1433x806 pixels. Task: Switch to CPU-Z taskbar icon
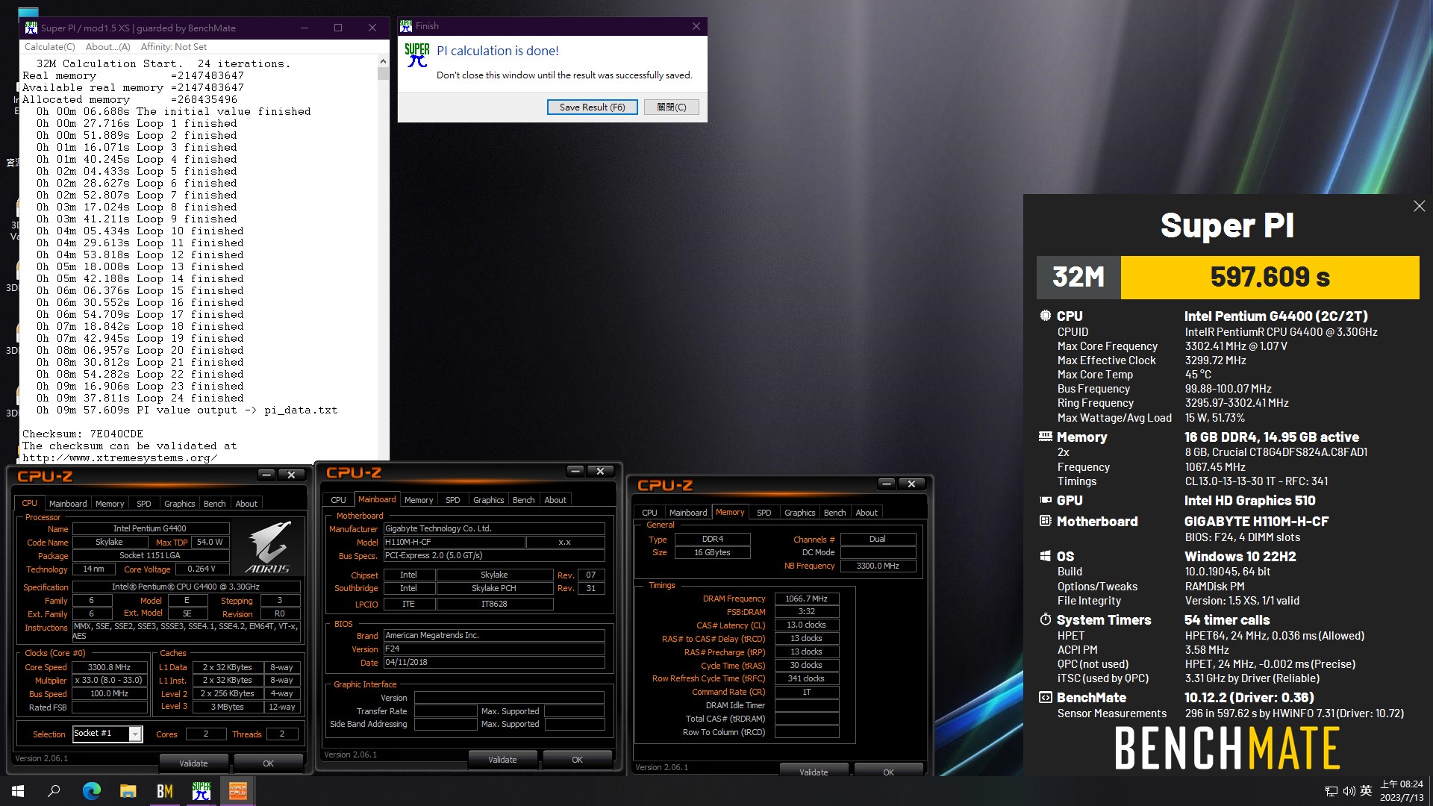click(238, 791)
